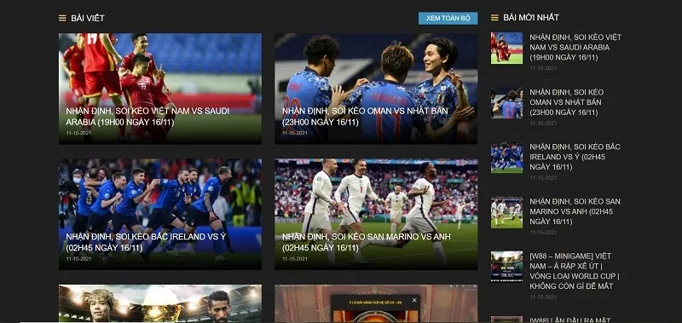Open Việt Nam vs Saudi Arabia featured article
The height and width of the screenshot is (323, 682).
160,89
